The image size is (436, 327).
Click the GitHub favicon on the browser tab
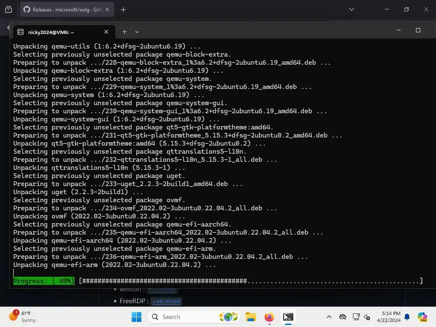pos(27,10)
